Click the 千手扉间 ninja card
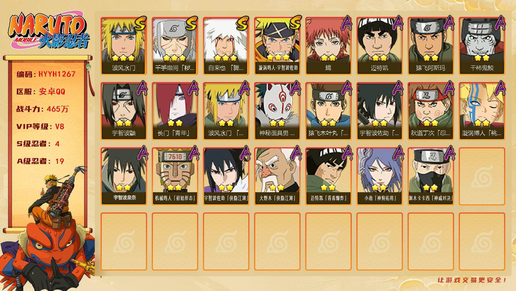 [175, 46]
